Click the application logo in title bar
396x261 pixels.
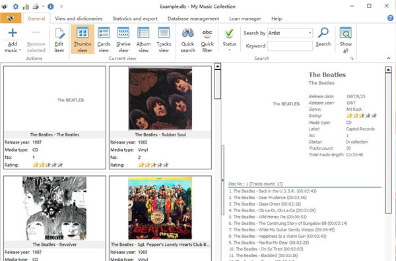tap(5, 7)
